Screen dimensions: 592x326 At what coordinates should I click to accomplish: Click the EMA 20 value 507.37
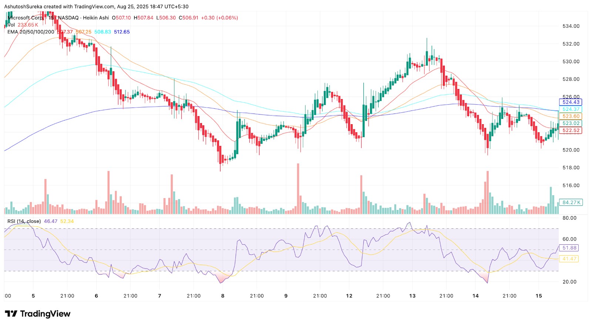point(65,32)
